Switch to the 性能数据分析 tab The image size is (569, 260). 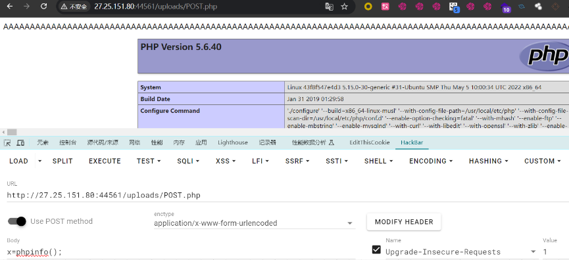[x=313, y=142]
